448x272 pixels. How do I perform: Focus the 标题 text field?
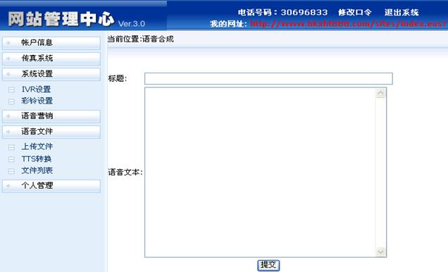tap(268, 79)
